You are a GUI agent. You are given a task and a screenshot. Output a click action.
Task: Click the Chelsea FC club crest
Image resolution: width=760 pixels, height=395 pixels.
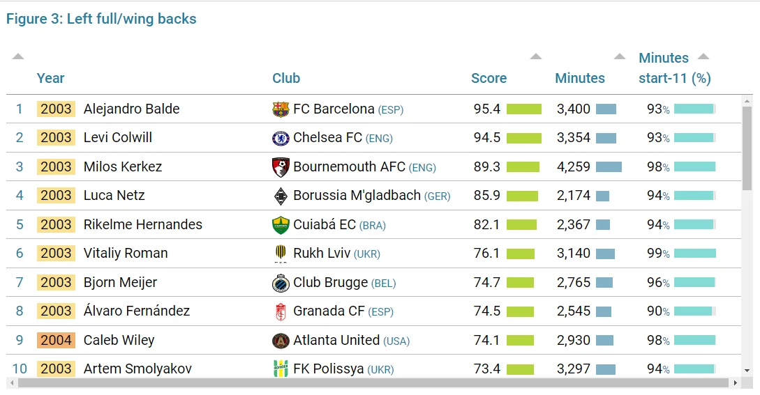click(x=281, y=138)
